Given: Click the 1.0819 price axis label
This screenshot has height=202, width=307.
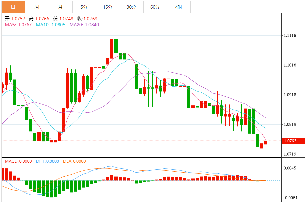Looking at the screenshot, I should (x=290, y=124).
